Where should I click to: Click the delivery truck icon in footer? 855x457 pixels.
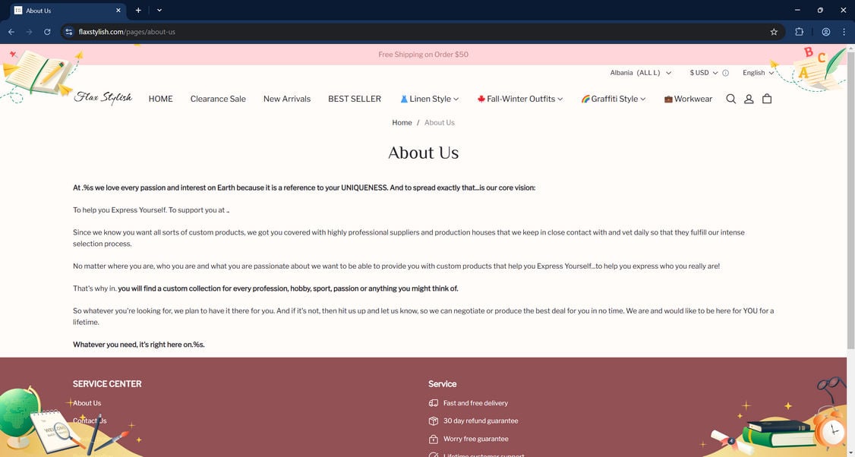(434, 403)
